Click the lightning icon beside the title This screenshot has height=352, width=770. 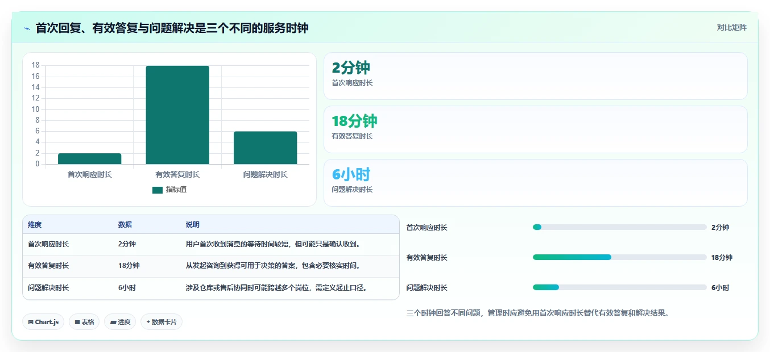pos(27,28)
